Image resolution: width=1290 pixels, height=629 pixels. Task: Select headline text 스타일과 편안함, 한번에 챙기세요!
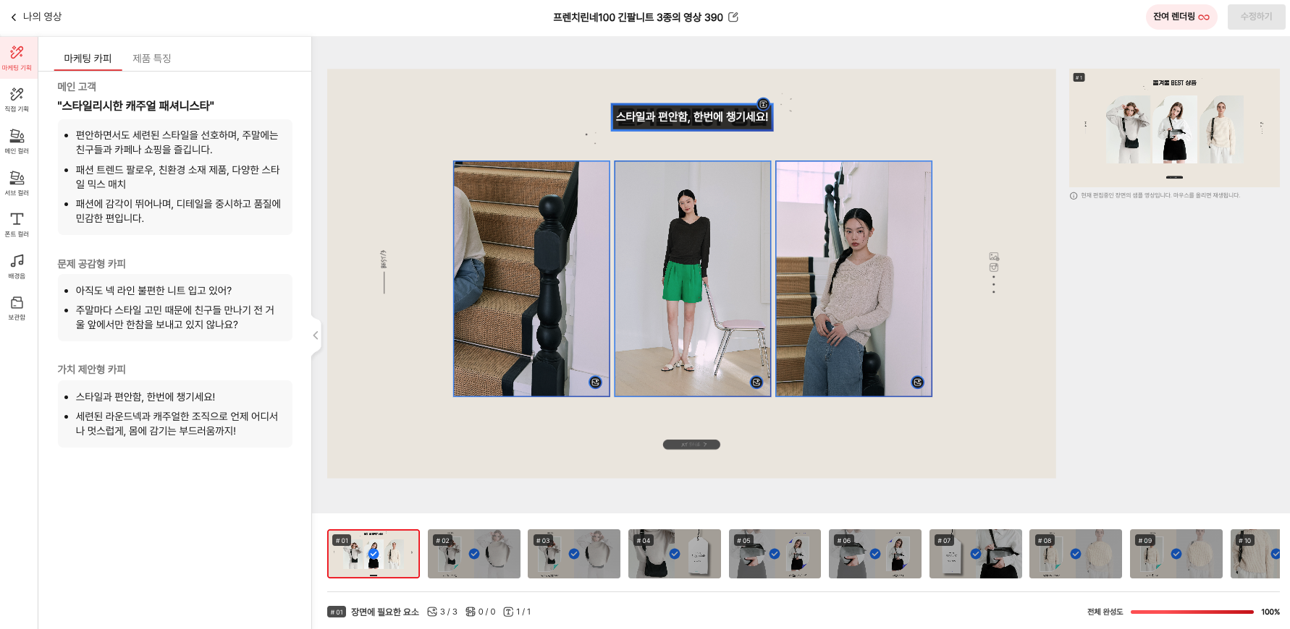(692, 117)
